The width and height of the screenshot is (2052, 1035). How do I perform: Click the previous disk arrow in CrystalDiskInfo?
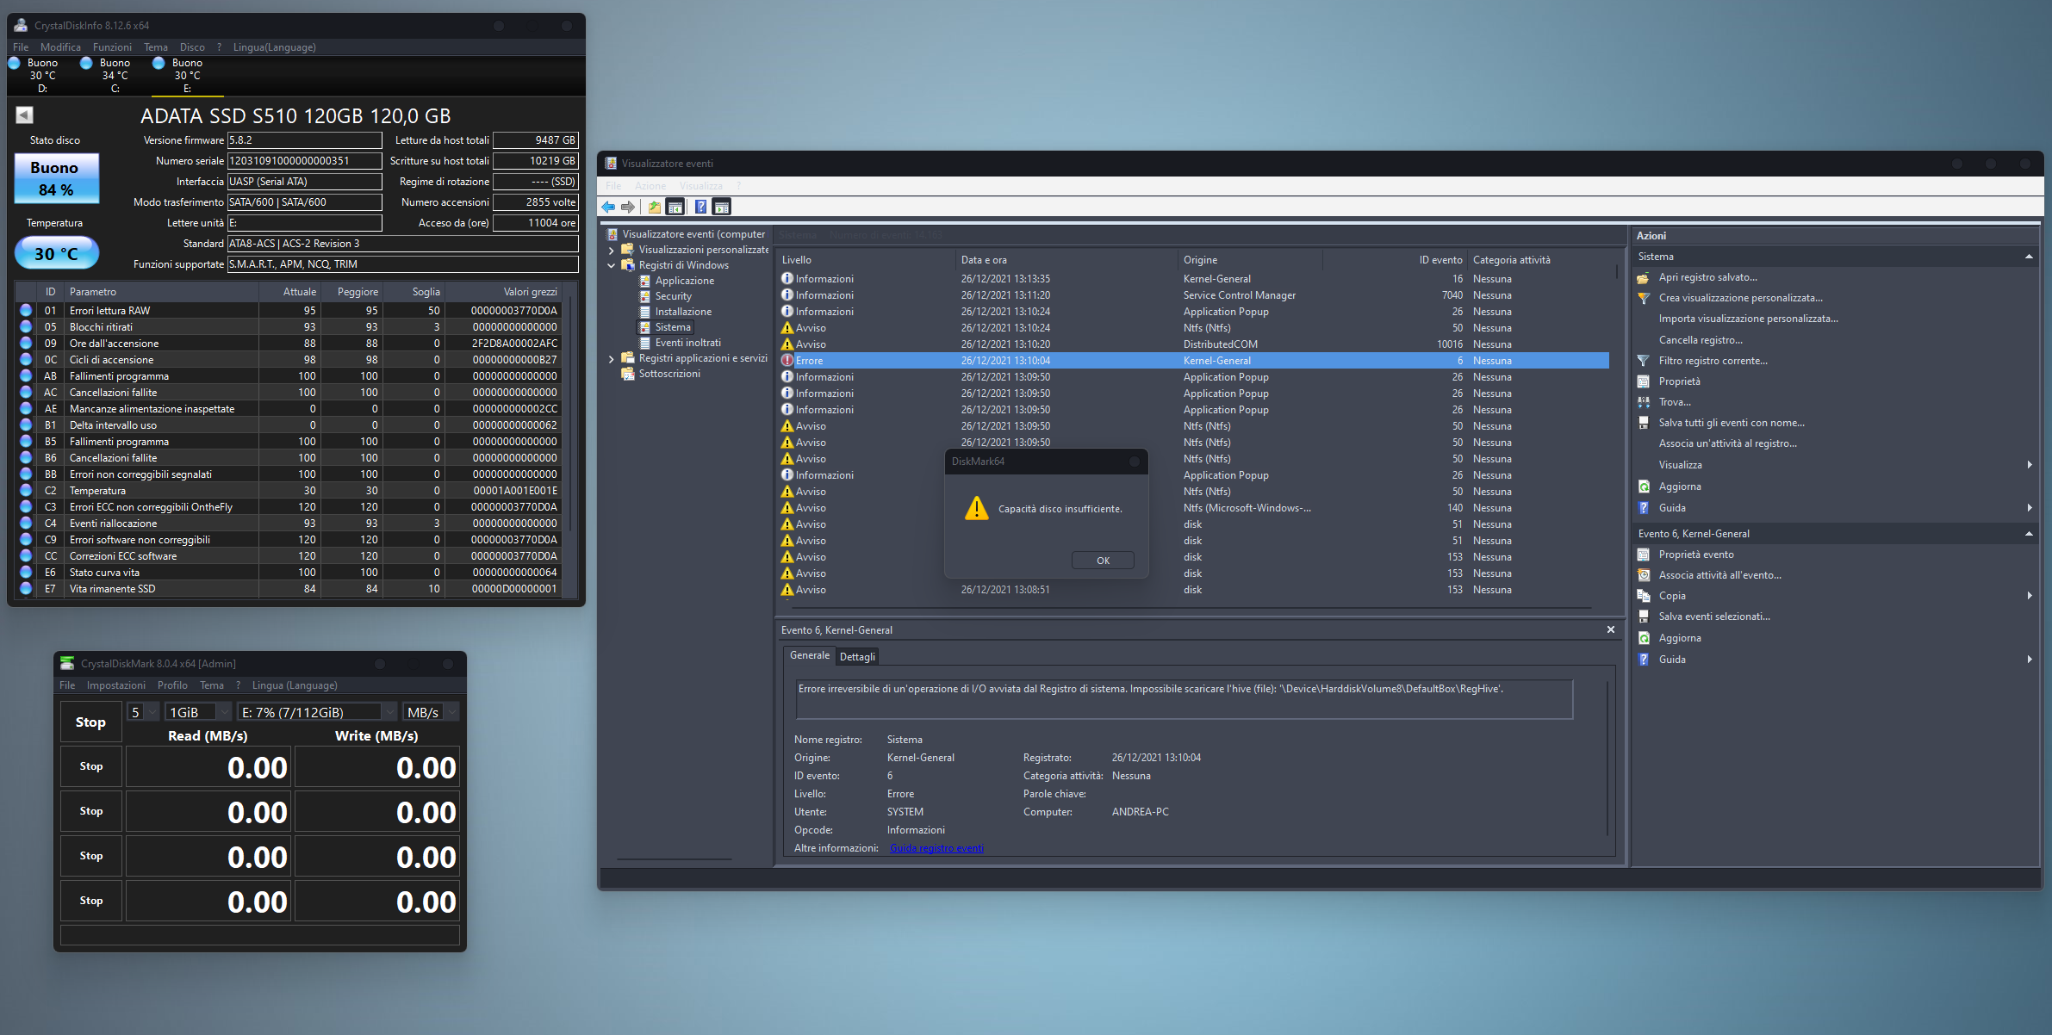point(24,115)
